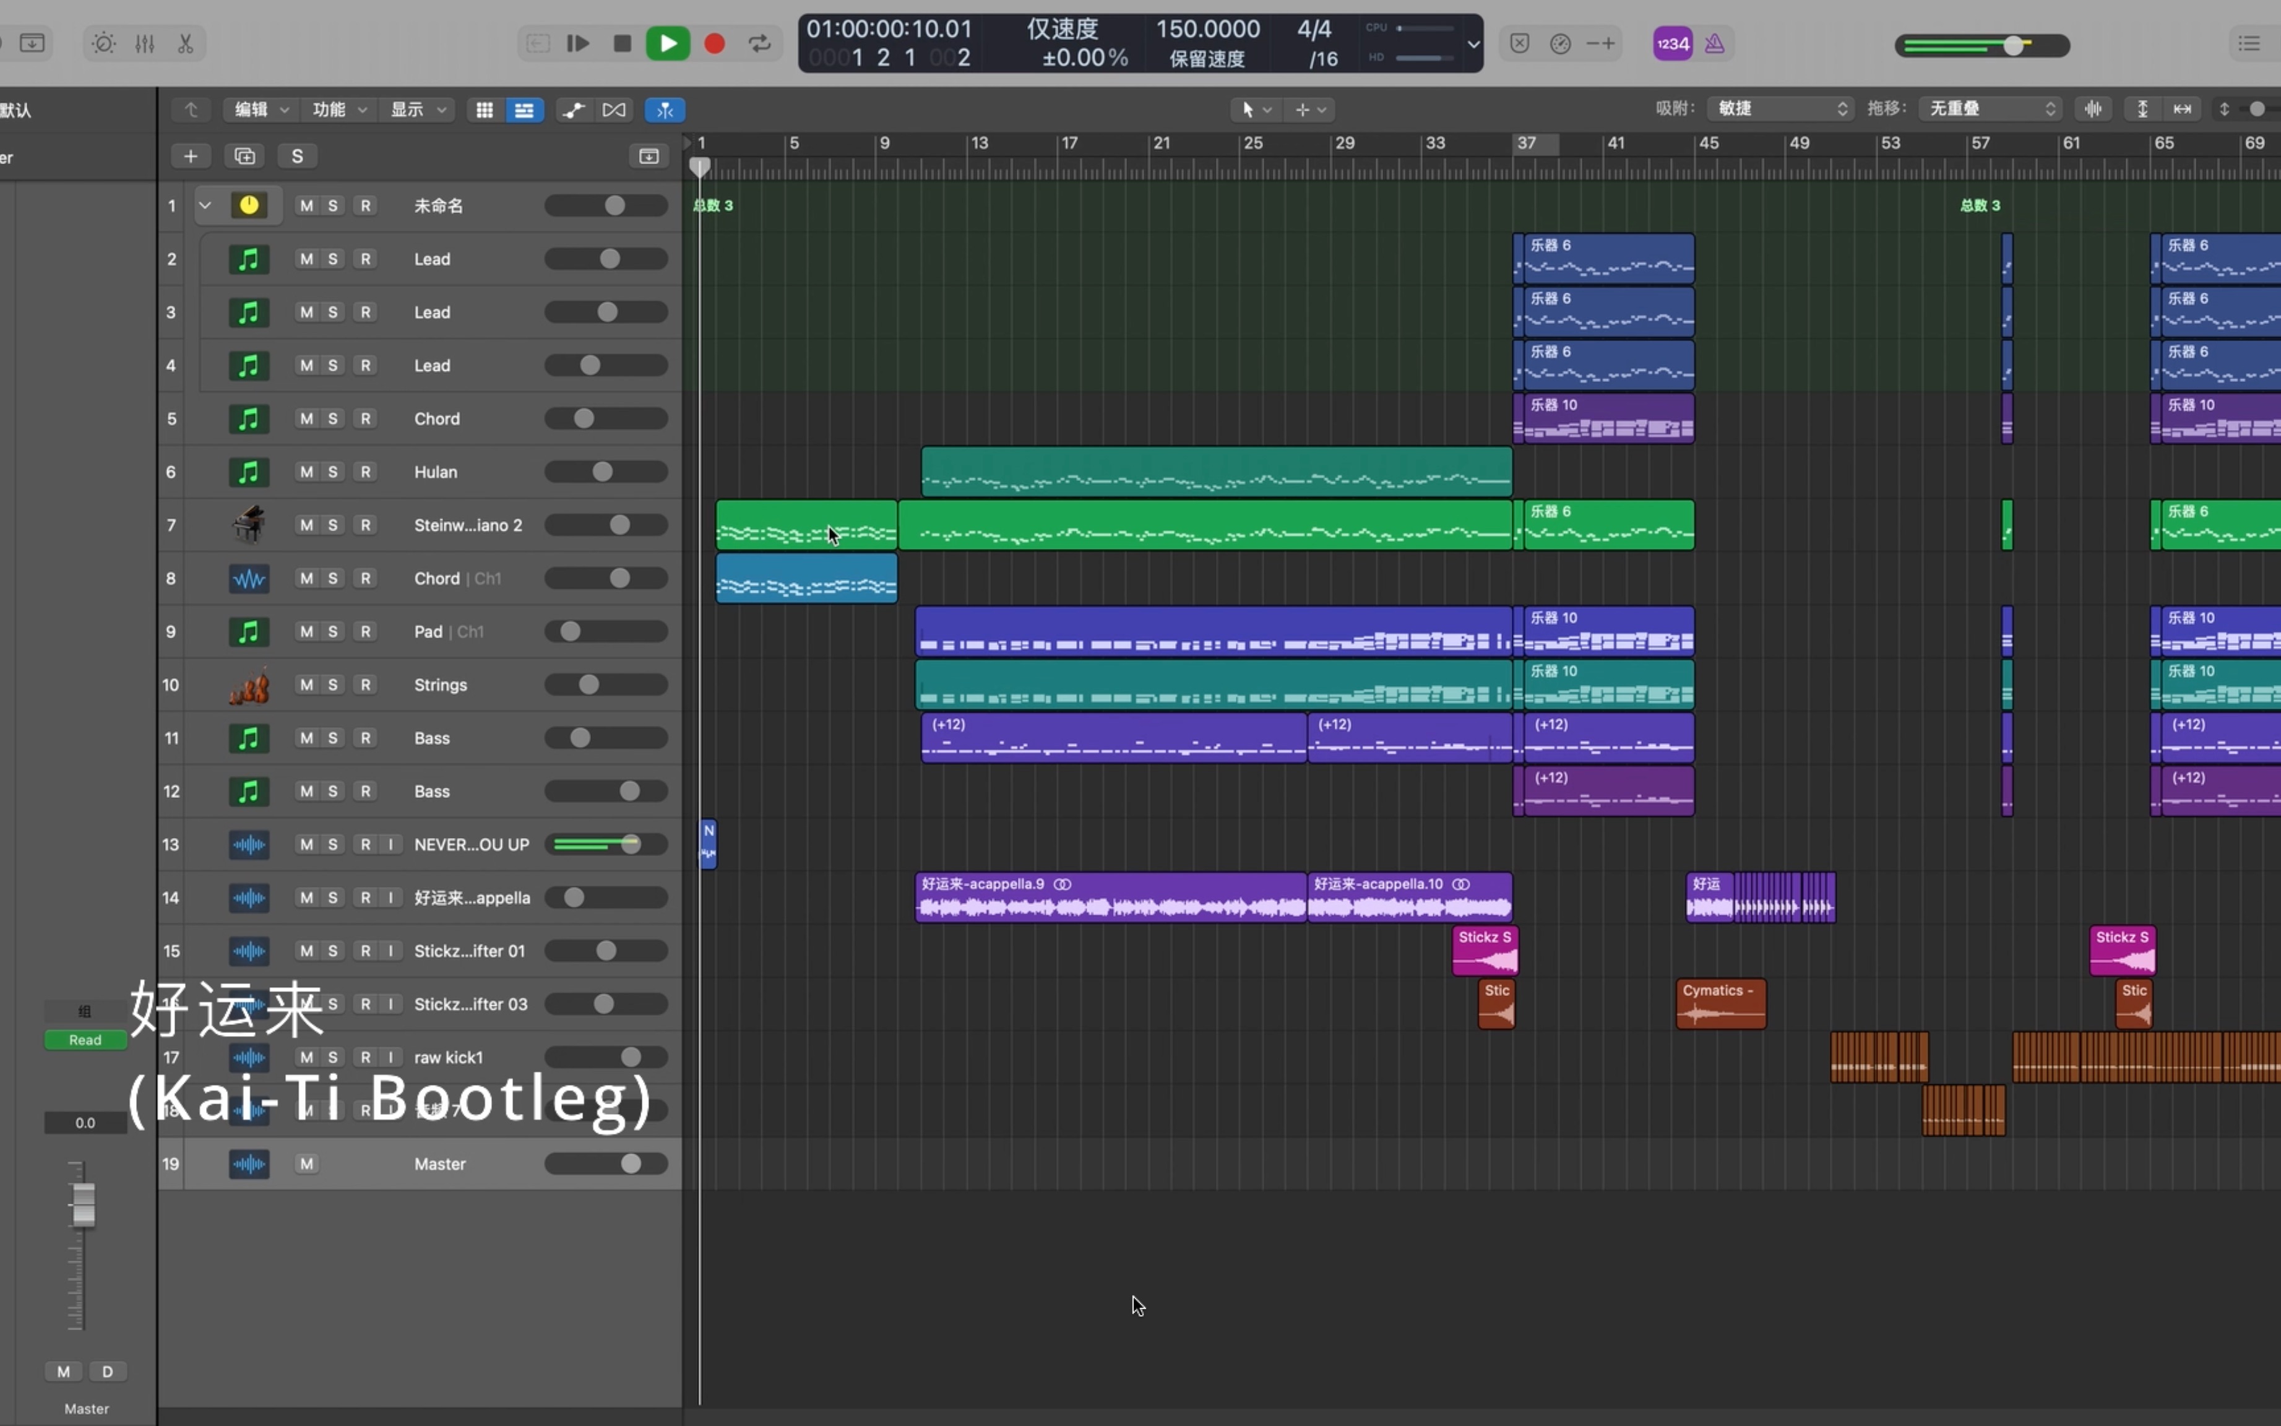The width and height of the screenshot is (2281, 1426).
Task: Click the global Solo S button in the track header
Action: click(x=297, y=155)
